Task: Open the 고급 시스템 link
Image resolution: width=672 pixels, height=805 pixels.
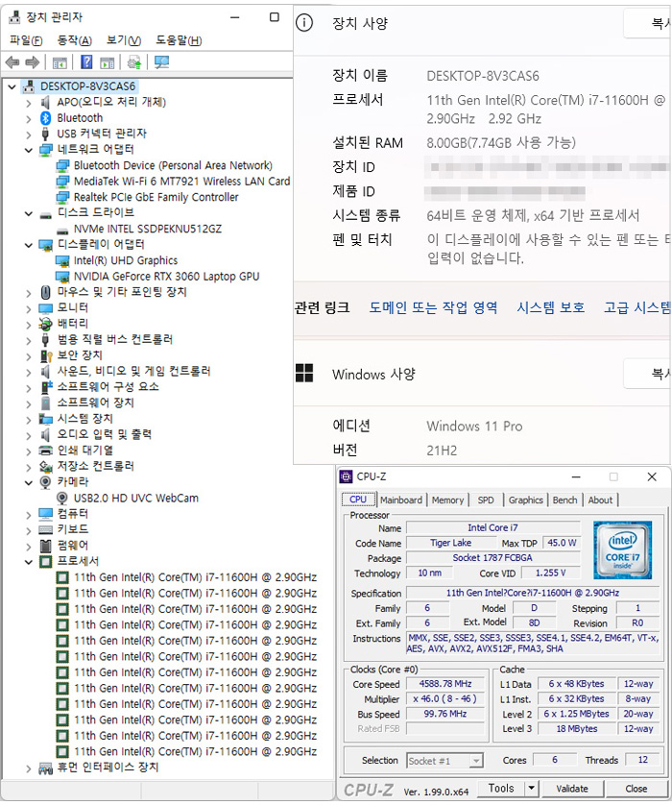Action: coord(637,307)
